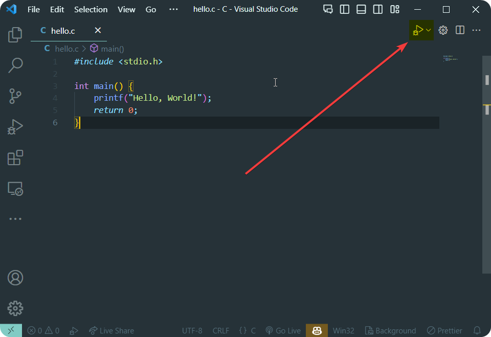Open the File menu
Image resolution: width=491 pixels, height=337 pixels.
click(33, 9)
